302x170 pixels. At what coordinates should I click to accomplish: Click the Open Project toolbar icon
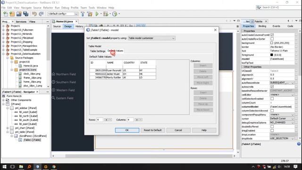(19, 14)
